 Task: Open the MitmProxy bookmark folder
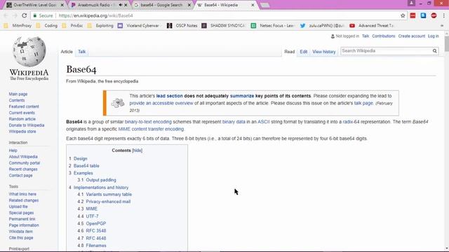pos(18,26)
